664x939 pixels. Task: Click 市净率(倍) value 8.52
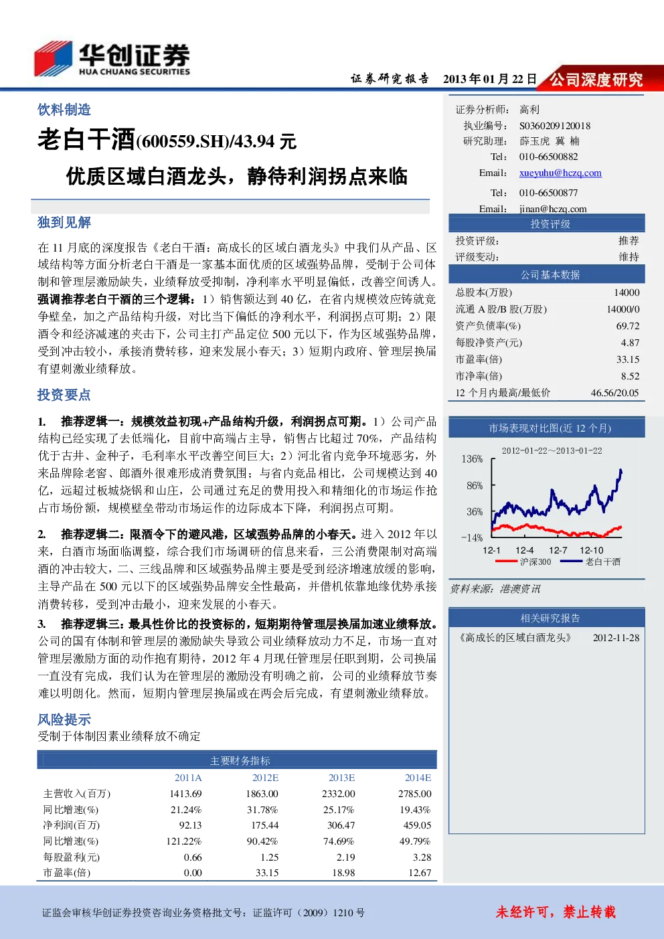click(631, 376)
